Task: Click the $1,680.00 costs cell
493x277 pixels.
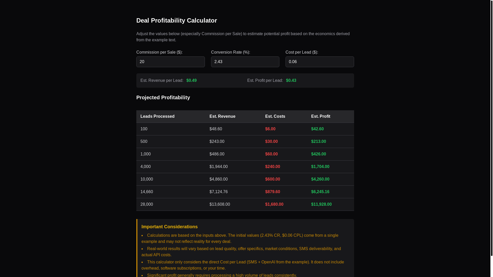Action: pyautogui.click(x=284, y=204)
